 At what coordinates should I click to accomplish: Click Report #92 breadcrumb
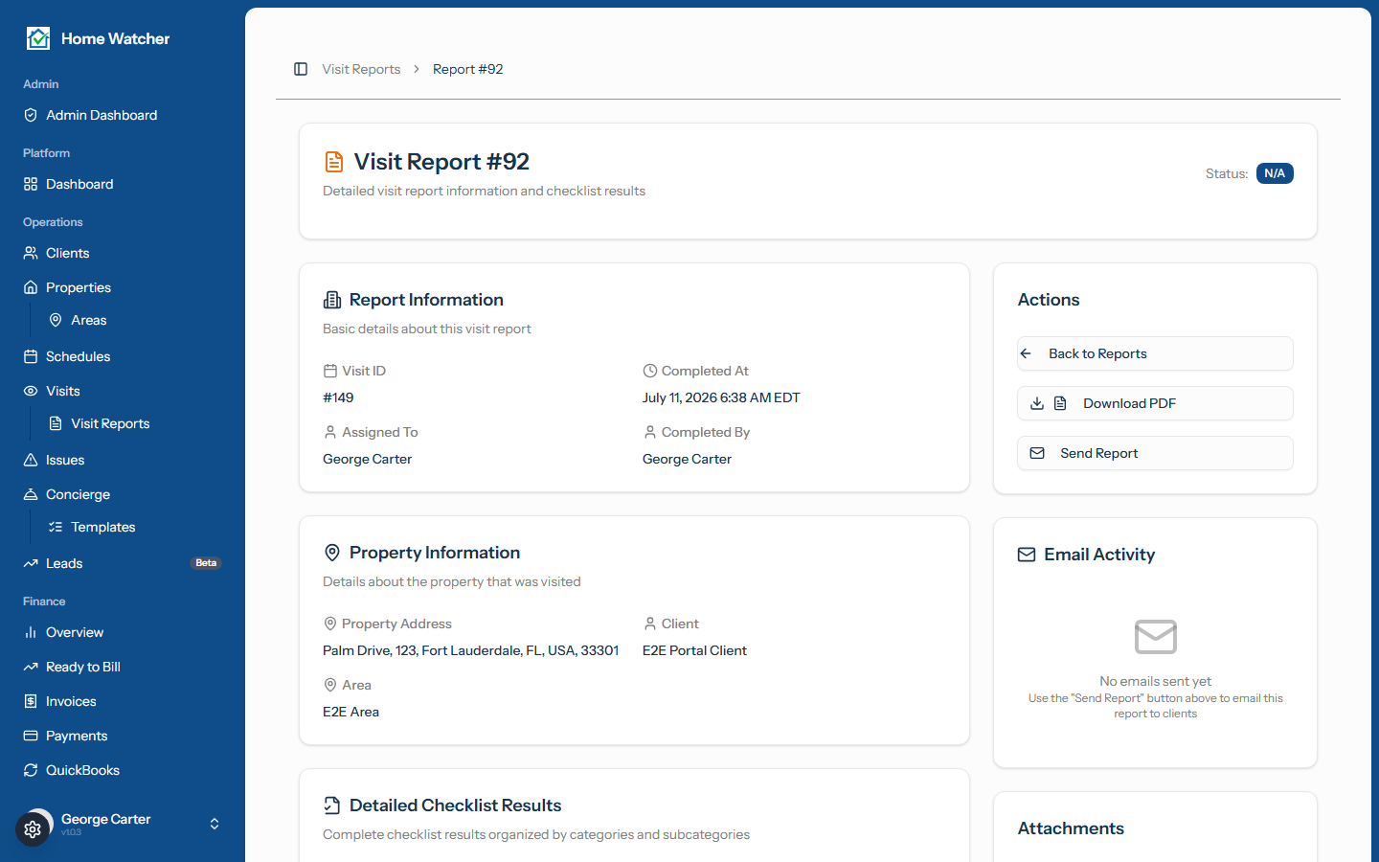467,69
